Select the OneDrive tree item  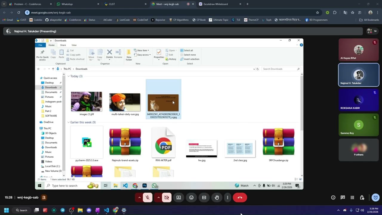point(48,122)
